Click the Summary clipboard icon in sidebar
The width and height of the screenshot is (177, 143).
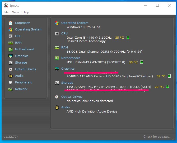tap(11, 23)
